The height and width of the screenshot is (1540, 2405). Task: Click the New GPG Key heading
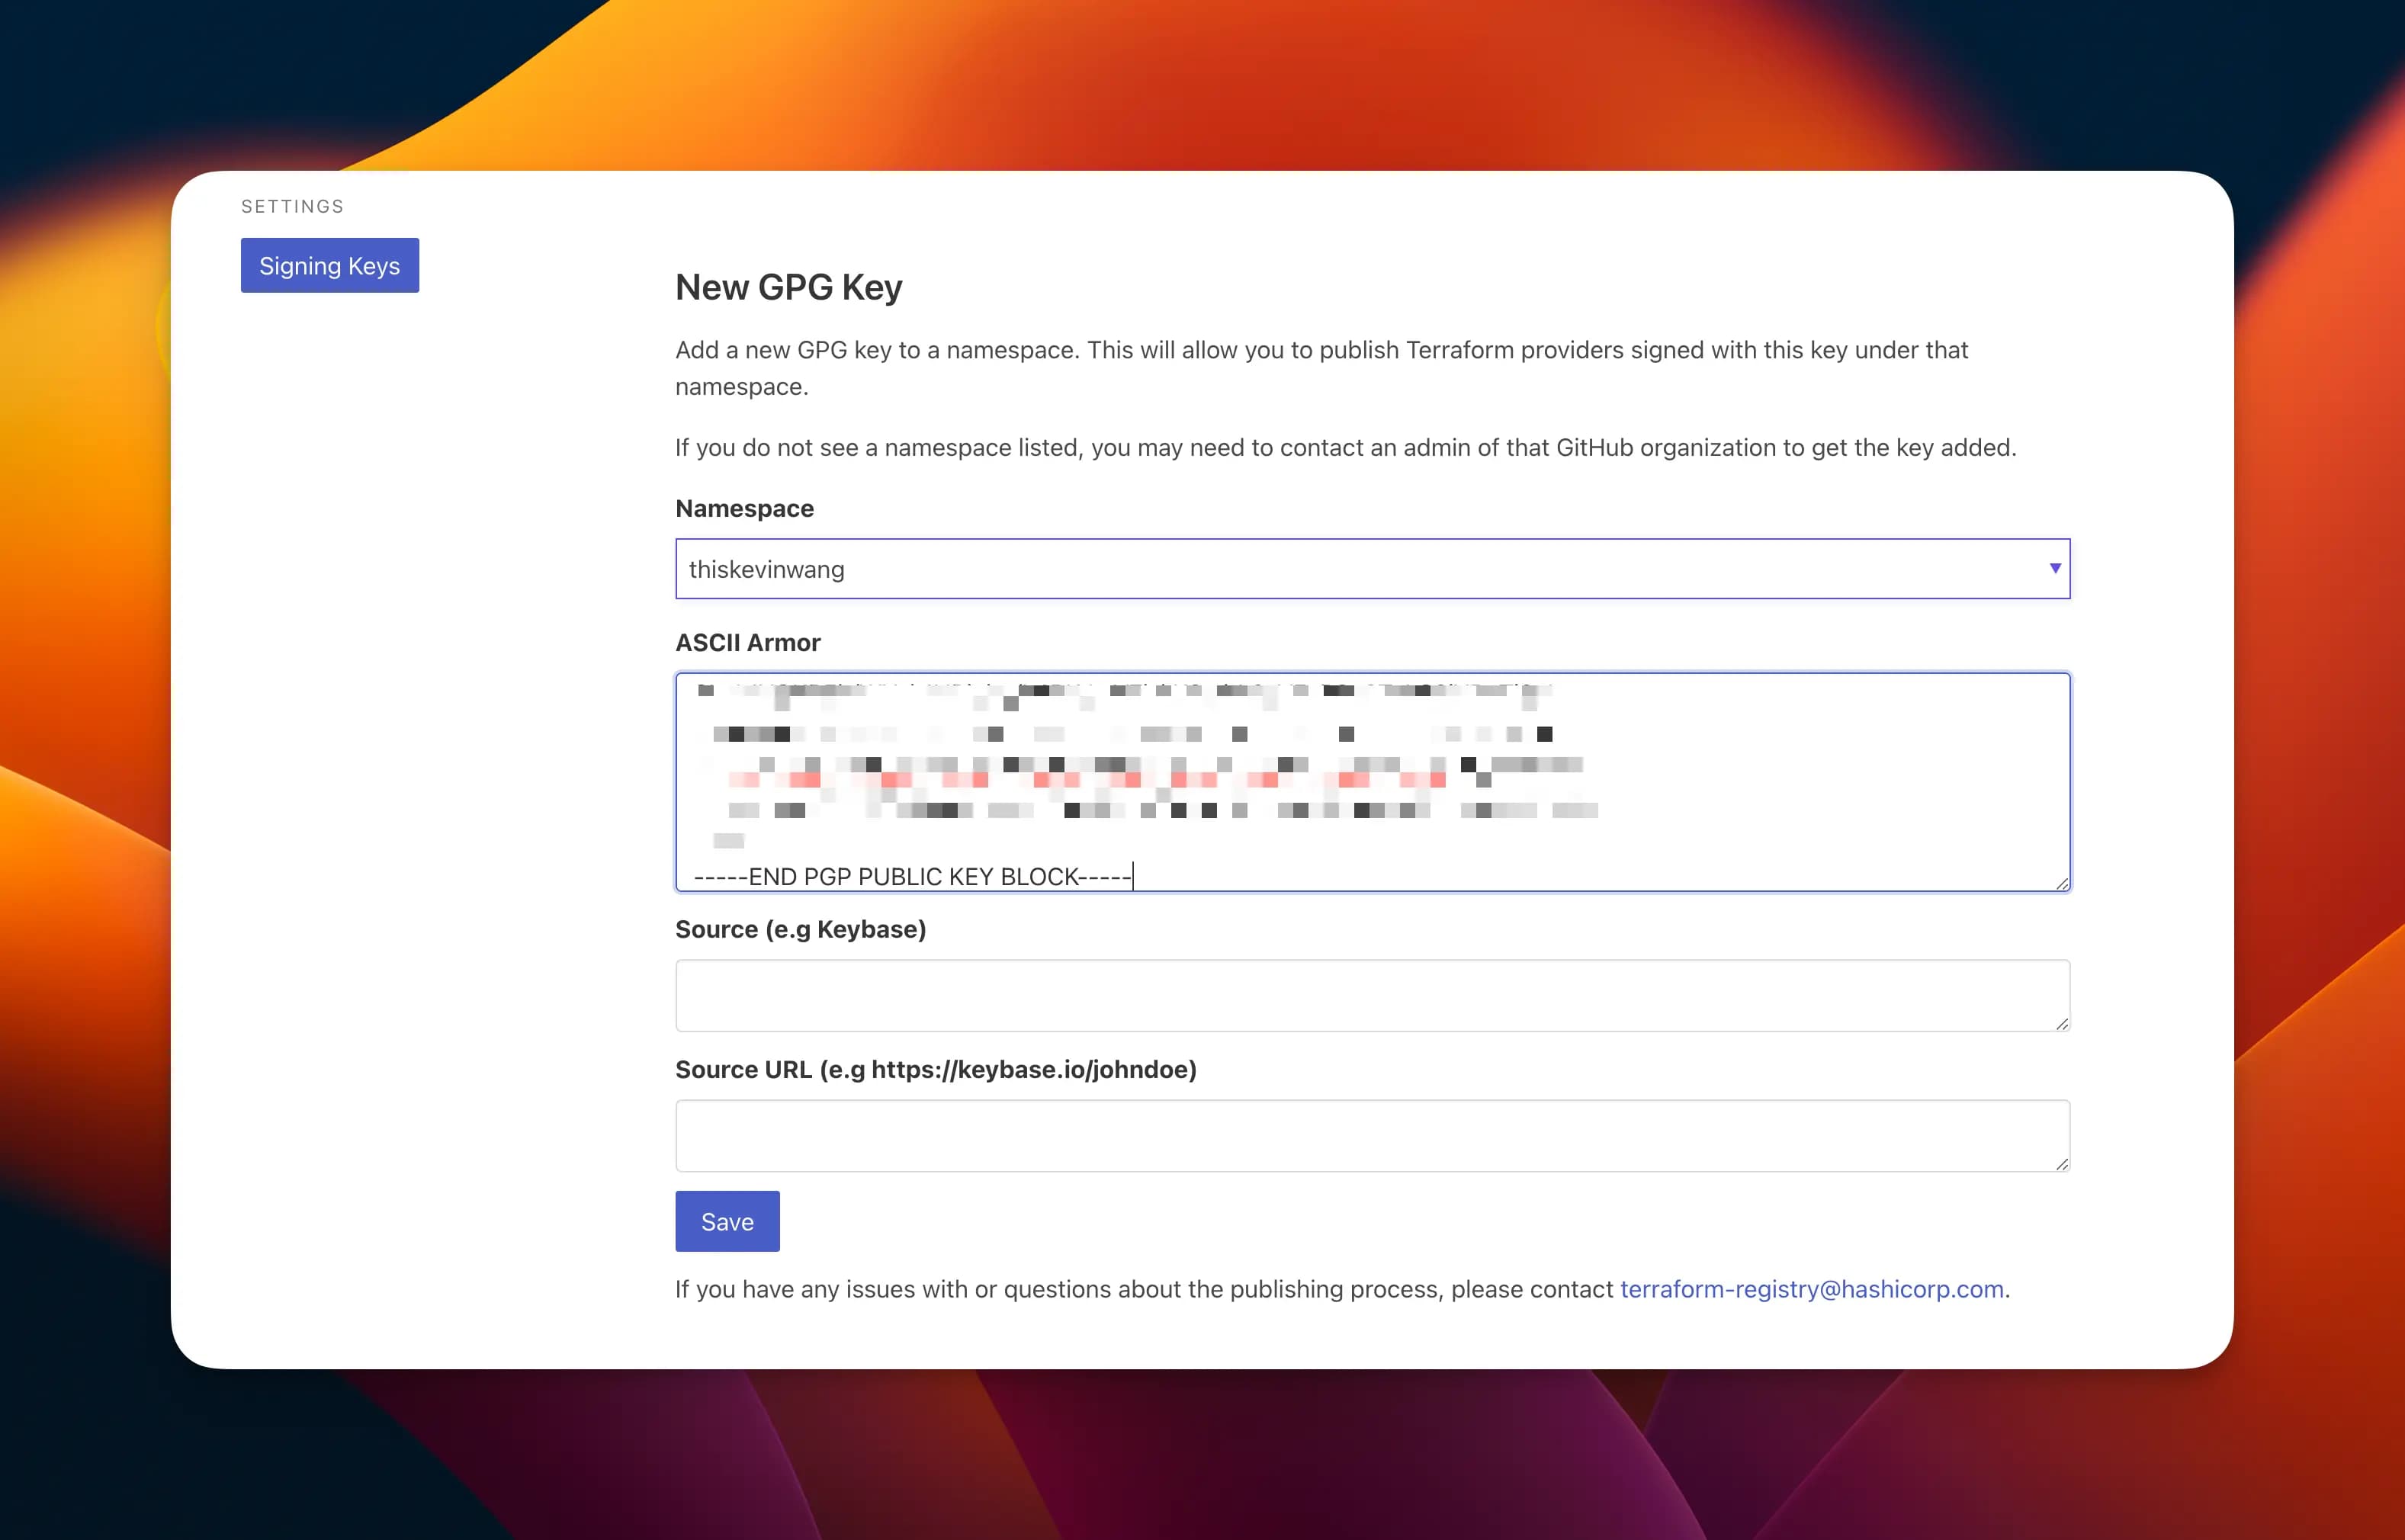click(788, 287)
